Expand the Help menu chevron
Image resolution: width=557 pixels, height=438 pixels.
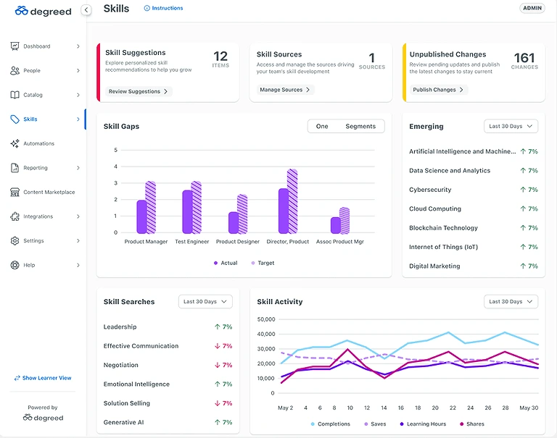click(x=78, y=265)
